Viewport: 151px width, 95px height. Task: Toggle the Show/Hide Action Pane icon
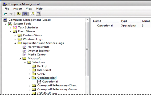pos(39,14)
